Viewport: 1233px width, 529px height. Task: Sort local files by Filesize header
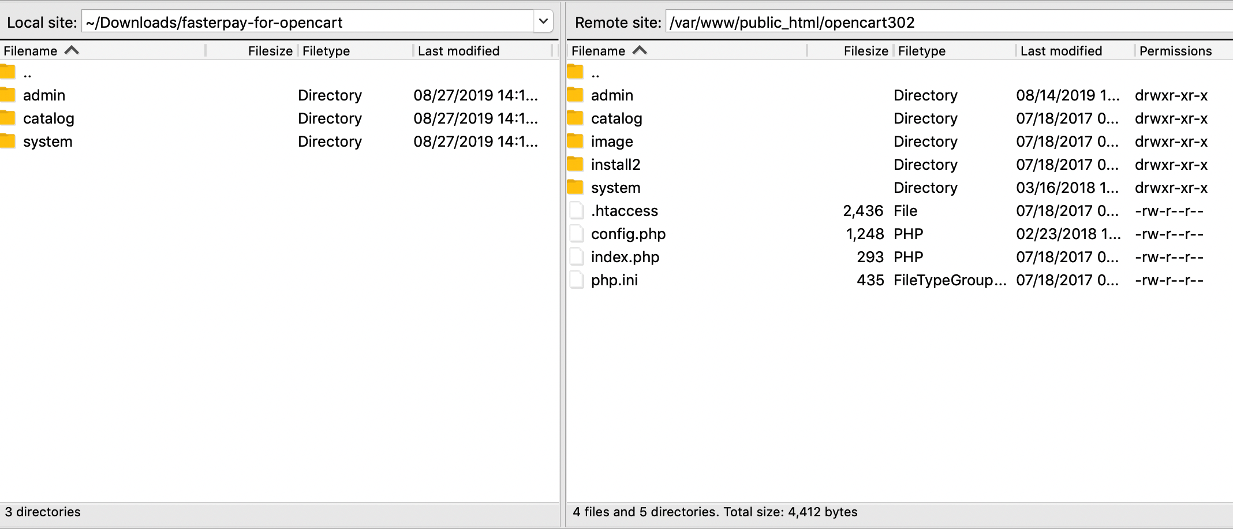click(252, 51)
